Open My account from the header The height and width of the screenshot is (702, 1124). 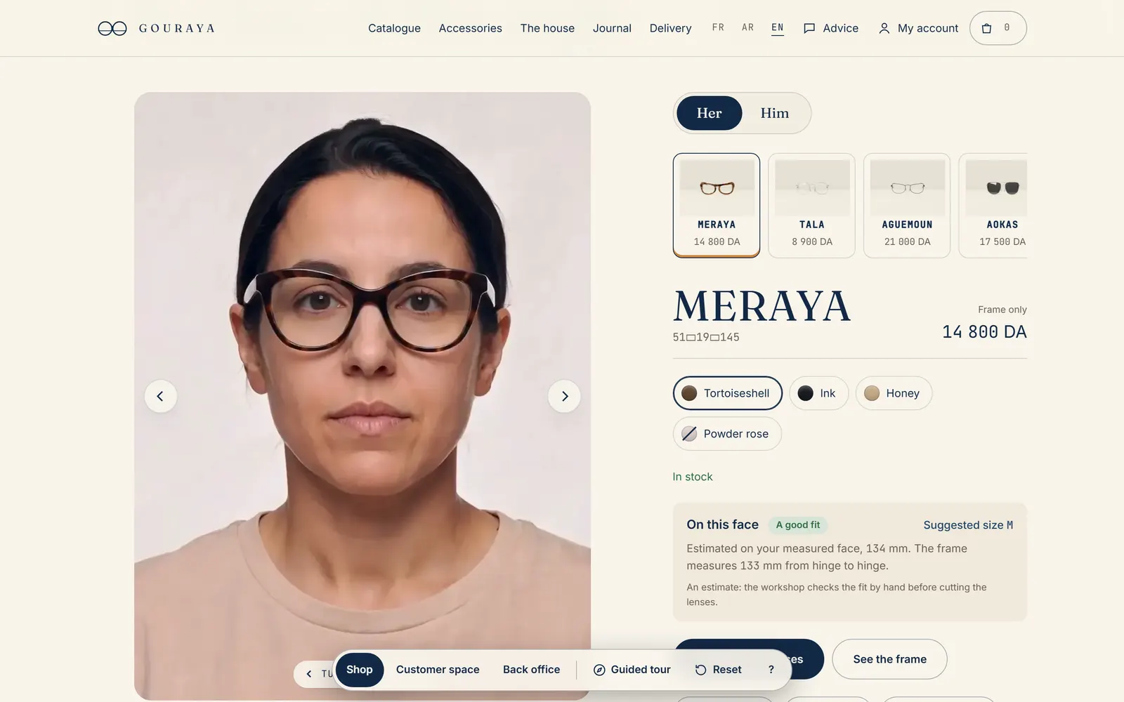click(918, 28)
